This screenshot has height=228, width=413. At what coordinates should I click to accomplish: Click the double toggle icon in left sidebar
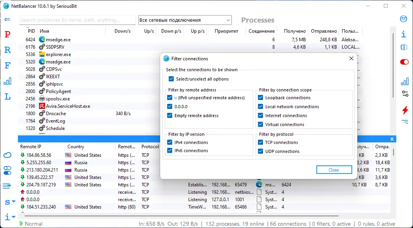click(x=7, y=170)
